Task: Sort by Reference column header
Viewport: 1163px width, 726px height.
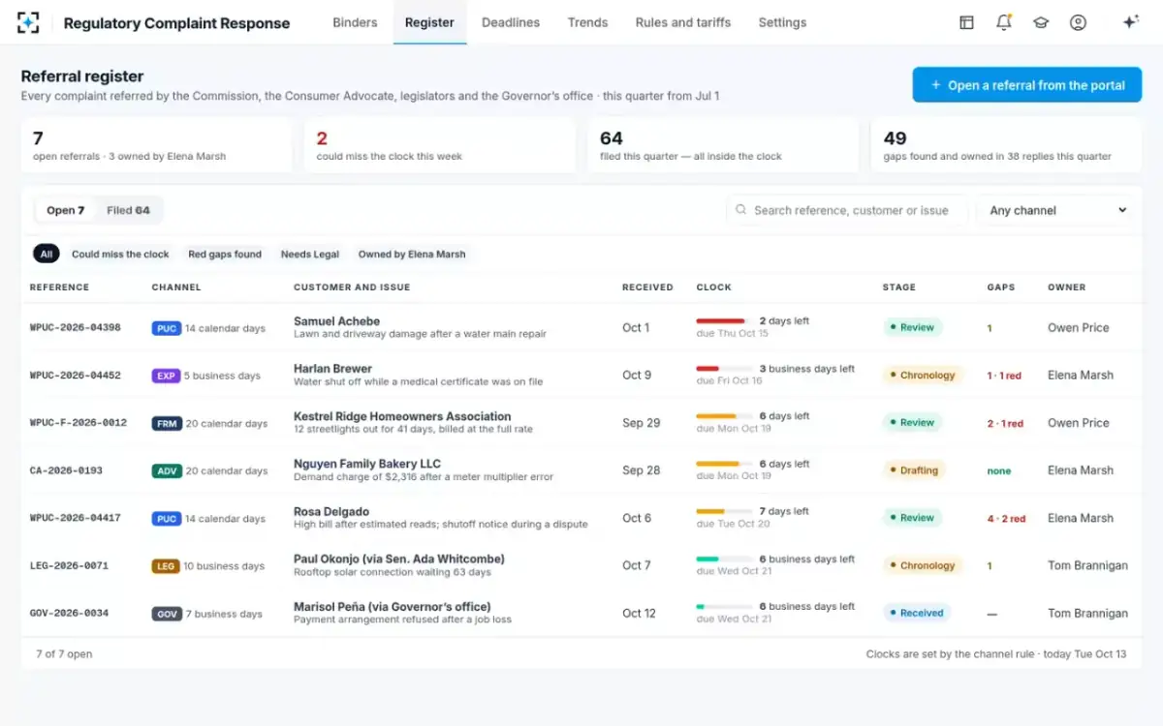Action: (x=59, y=287)
